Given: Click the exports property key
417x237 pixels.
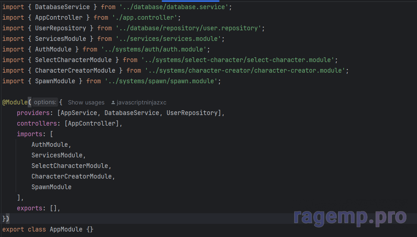Looking at the screenshot, I should click(30, 208).
